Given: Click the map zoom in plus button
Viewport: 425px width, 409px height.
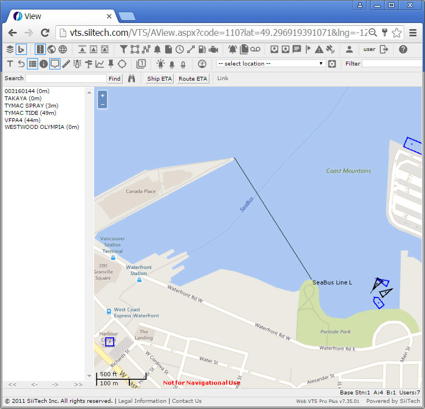Looking at the screenshot, I should pyautogui.click(x=102, y=96).
